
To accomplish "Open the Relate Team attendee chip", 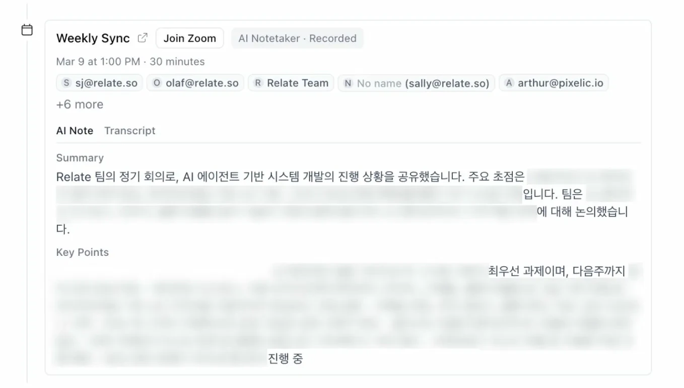I will pos(291,83).
